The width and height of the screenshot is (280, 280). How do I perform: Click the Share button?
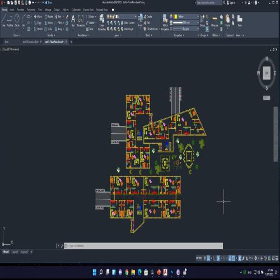click(49, 3)
